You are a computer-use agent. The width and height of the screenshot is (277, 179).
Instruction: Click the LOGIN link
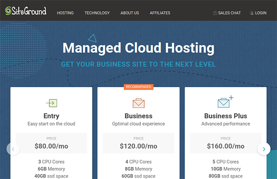258,13
